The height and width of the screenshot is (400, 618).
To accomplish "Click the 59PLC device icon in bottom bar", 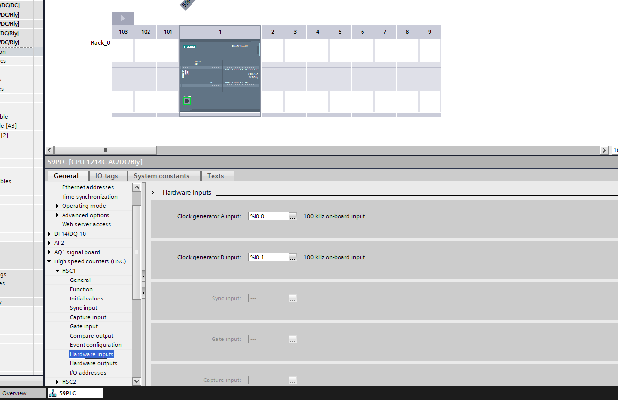I will [x=53, y=393].
